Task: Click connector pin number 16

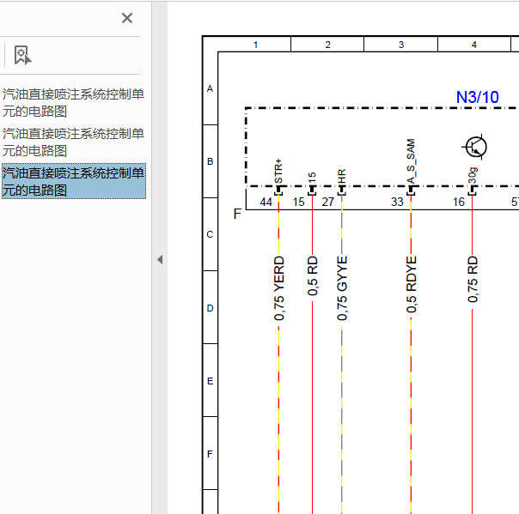Action: tap(459, 202)
